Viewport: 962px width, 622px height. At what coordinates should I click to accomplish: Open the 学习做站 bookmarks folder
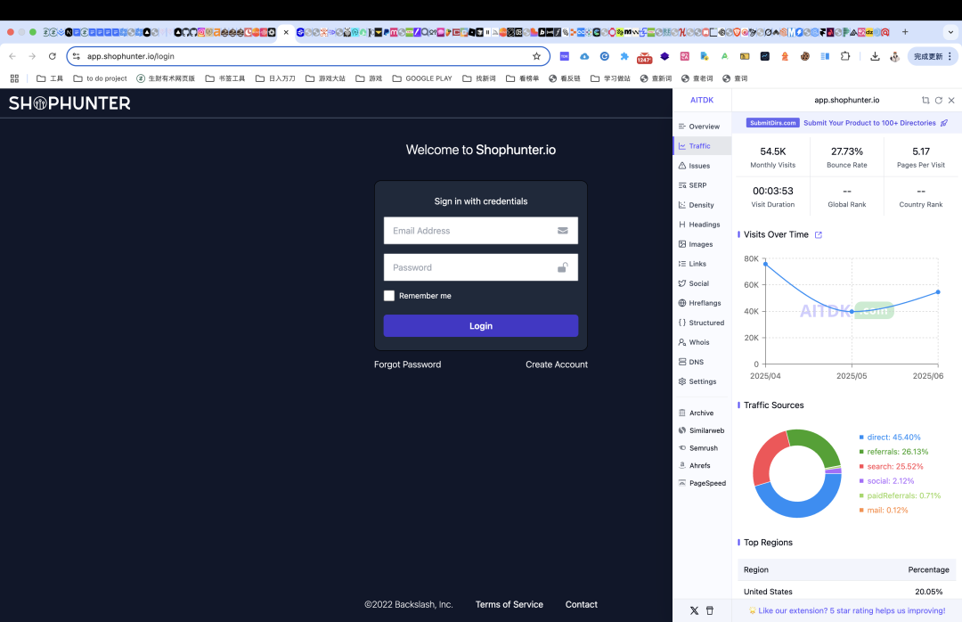[x=610, y=78]
